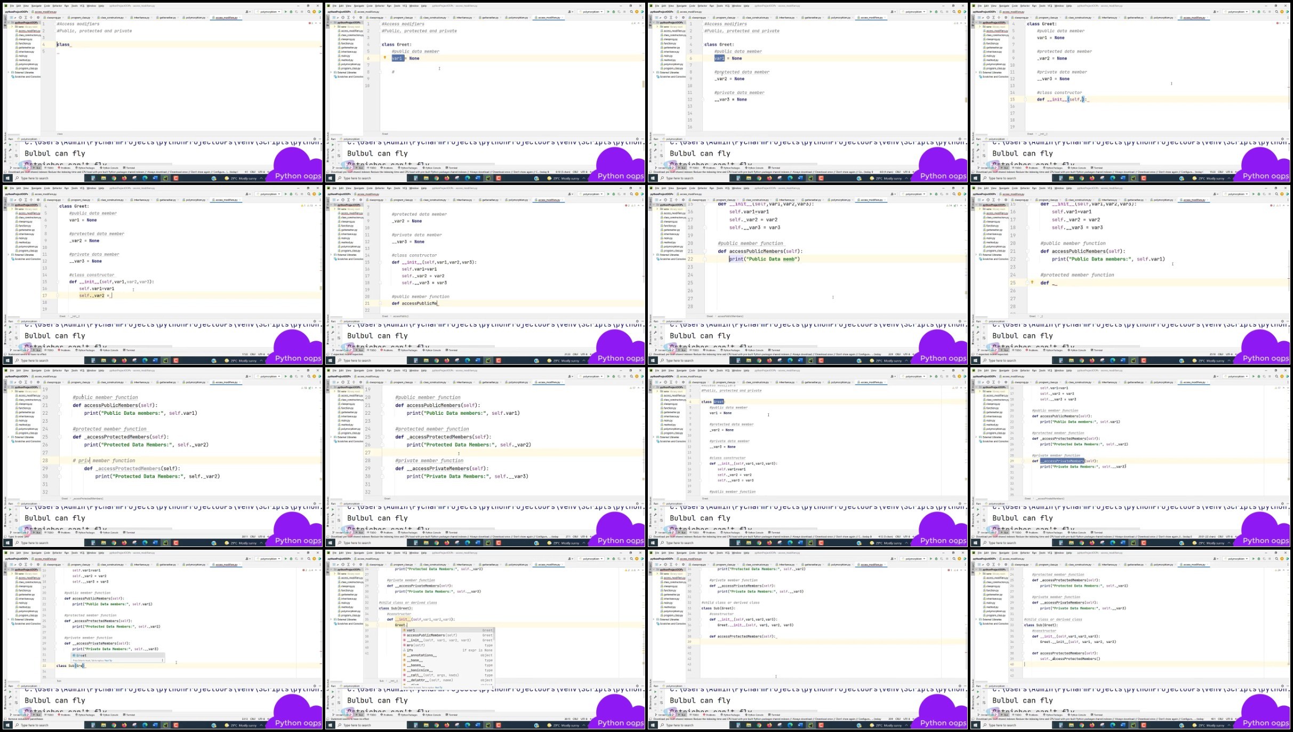Click Windows Start button in the 'class_'-only frame

pyautogui.click(x=7, y=178)
